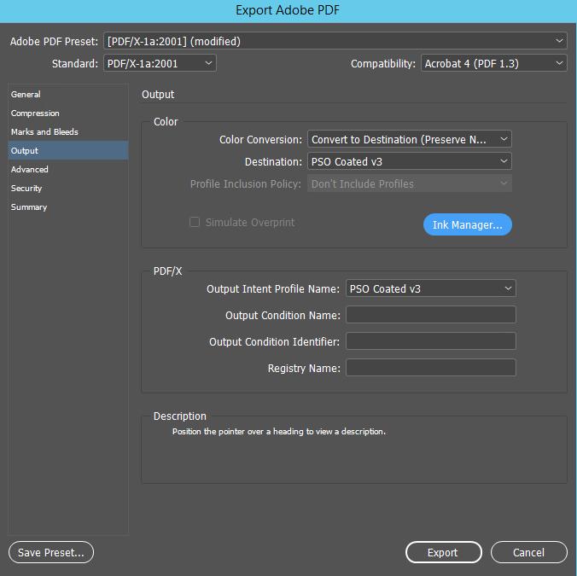Open the Color Conversion dropdown

tap(410, 139)
